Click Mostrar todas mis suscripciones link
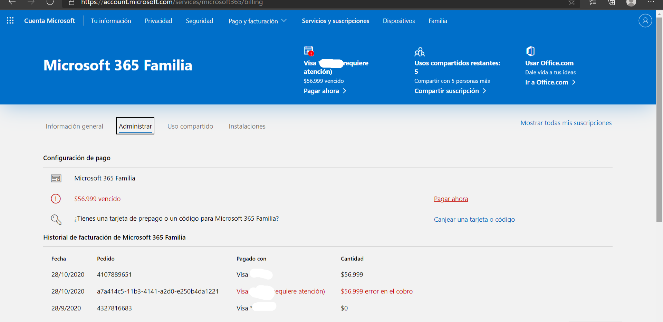The height and width of the screenshot is (322, 663). point(566,123)
